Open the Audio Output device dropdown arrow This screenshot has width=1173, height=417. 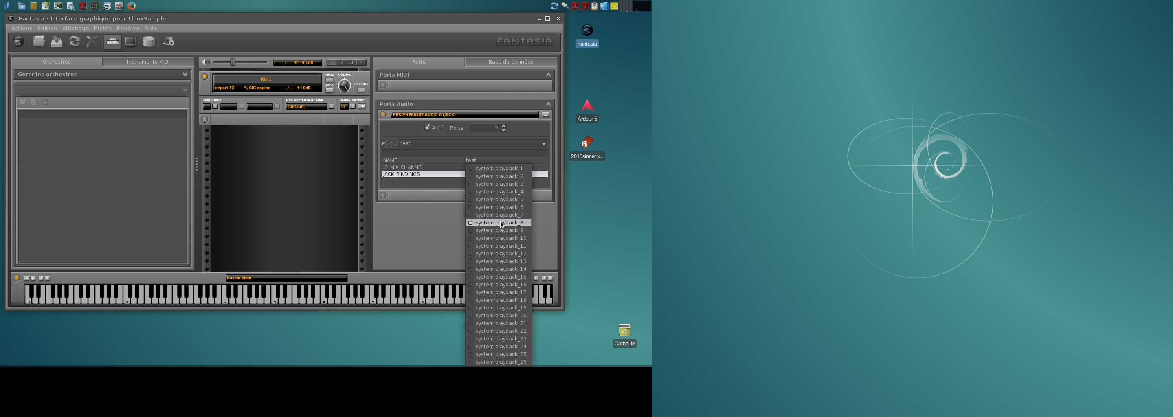coord(352,107)
